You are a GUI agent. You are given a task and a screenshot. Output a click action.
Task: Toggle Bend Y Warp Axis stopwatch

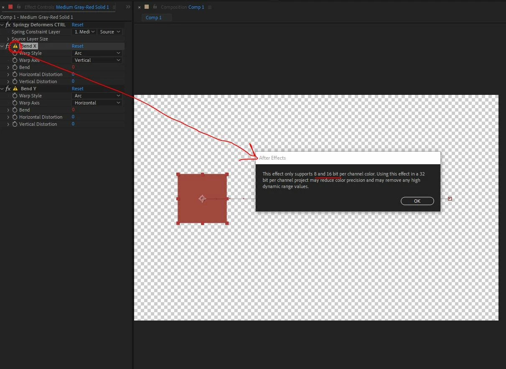click(15, 103)
